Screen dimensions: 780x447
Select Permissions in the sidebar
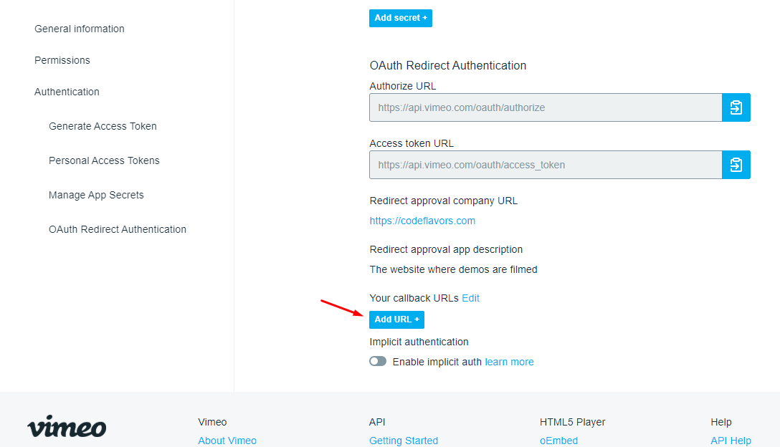pos(62,60)
